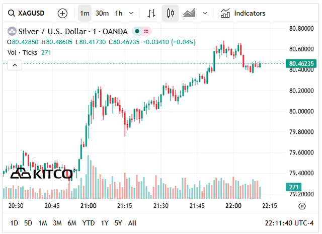Expand the timeframe interval dropdown
The width and height of the screenshot is (322, 234).
click(132, 13)
